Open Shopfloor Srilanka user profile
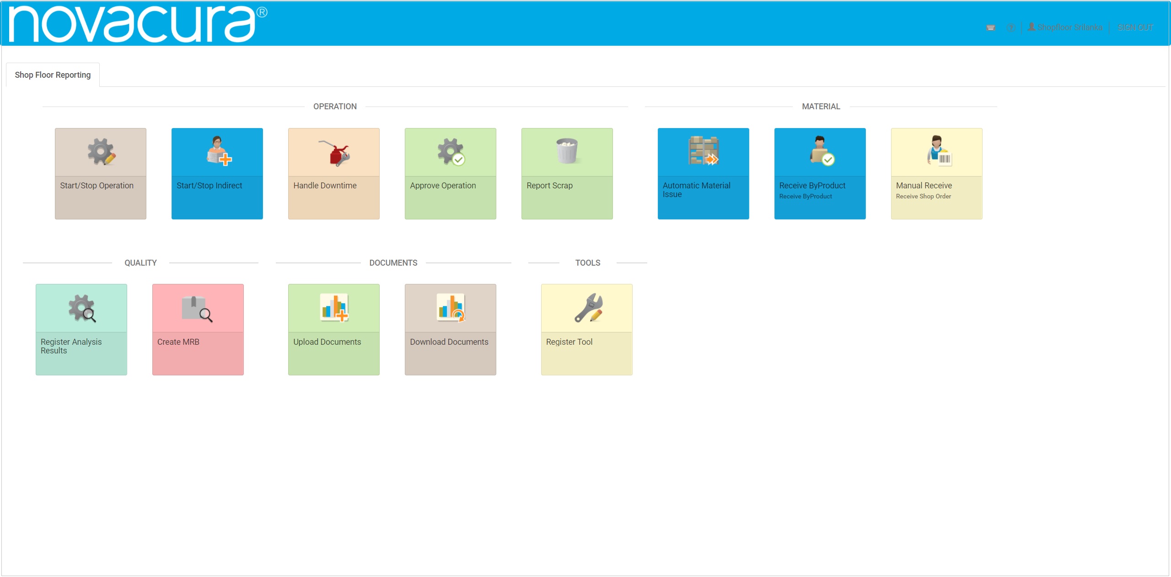Image resolution: width=1171 pixels, height=577 pixels. pos(1065,28)
